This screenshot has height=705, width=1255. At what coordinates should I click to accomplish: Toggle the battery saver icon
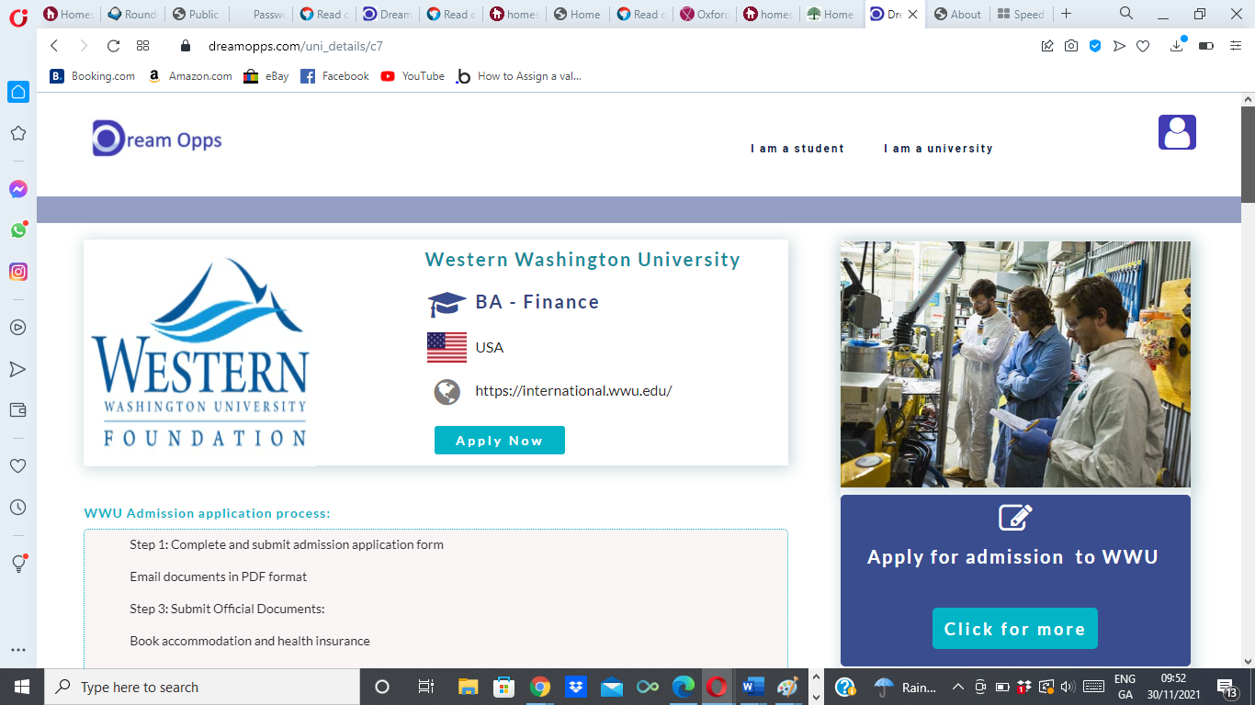(1206, 46)
